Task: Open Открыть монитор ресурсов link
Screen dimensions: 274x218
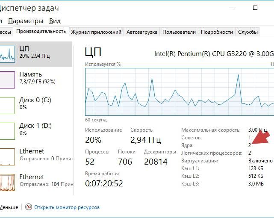Action: [67, 207]
